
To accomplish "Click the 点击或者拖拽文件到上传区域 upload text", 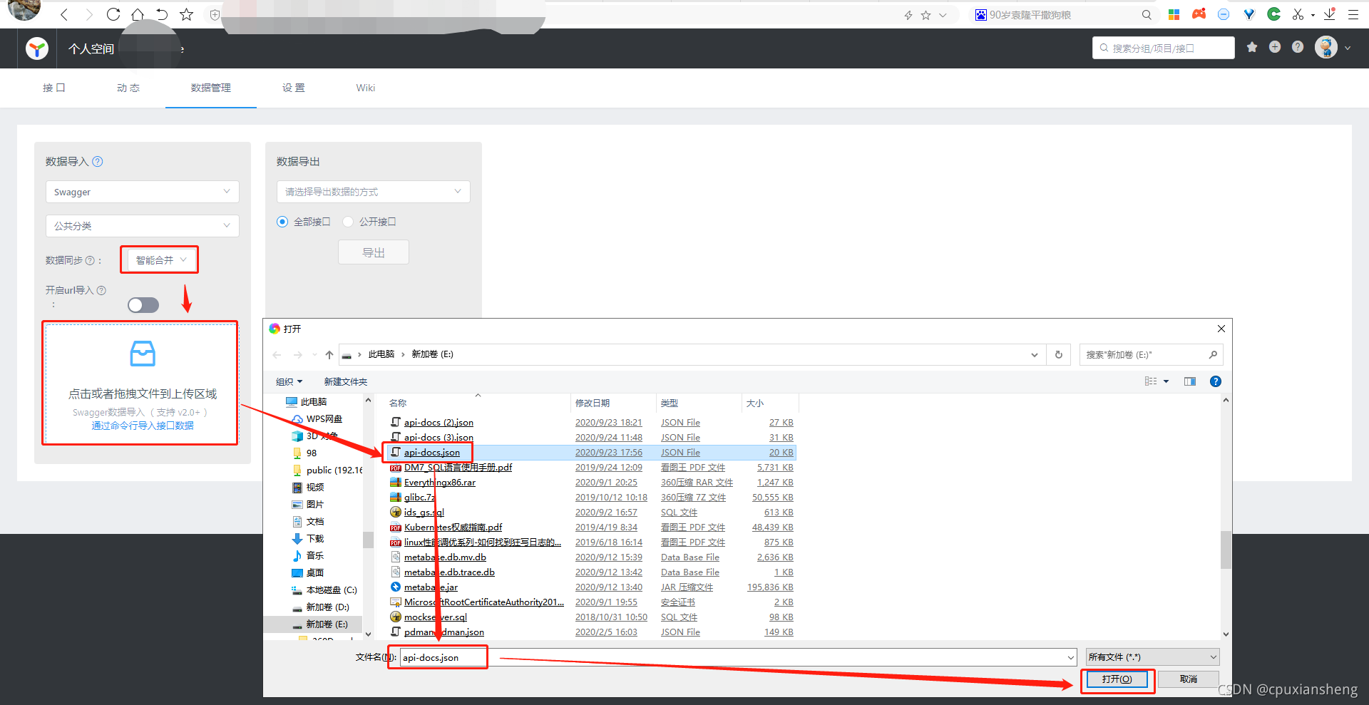I will point(143,393).
